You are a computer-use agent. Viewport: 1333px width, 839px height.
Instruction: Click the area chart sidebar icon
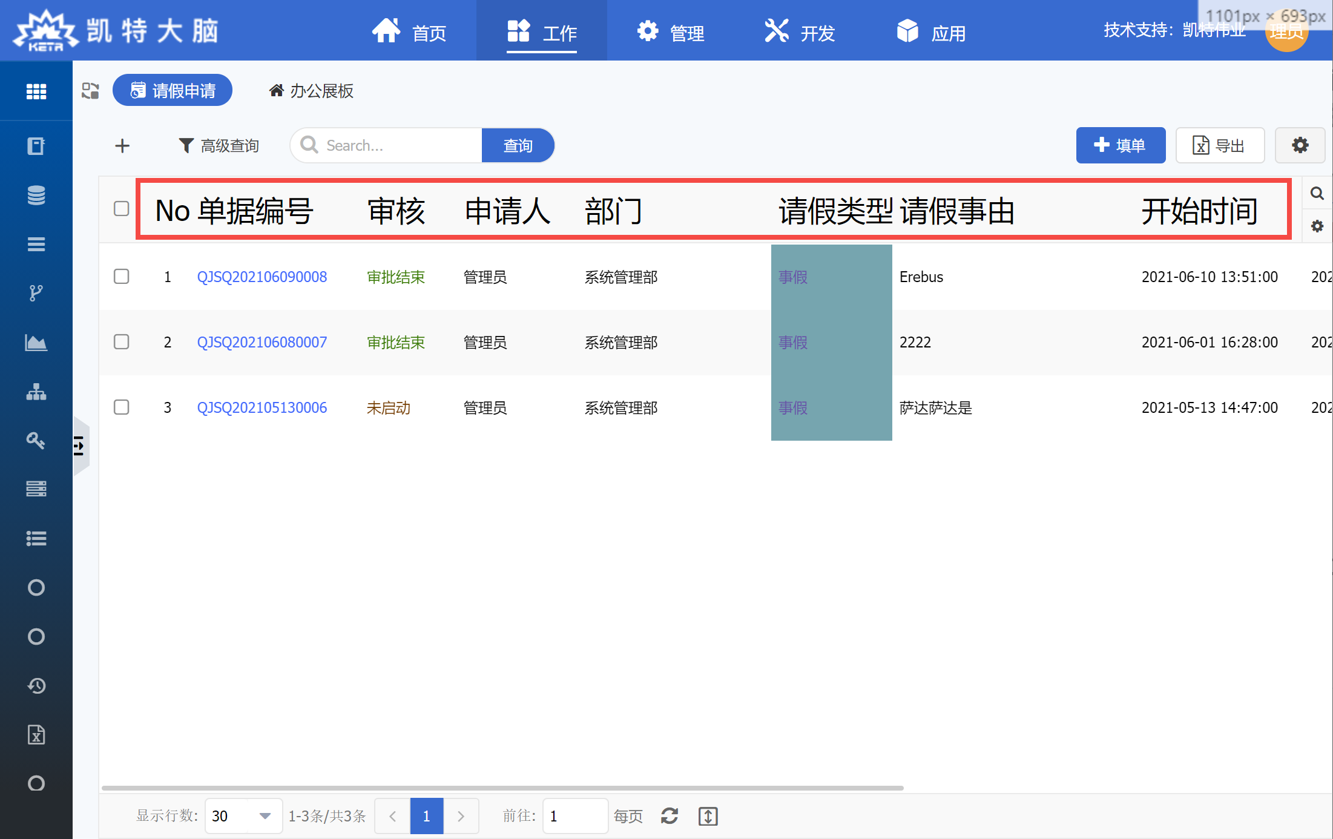pyautogui.click(x=36, y=343)
